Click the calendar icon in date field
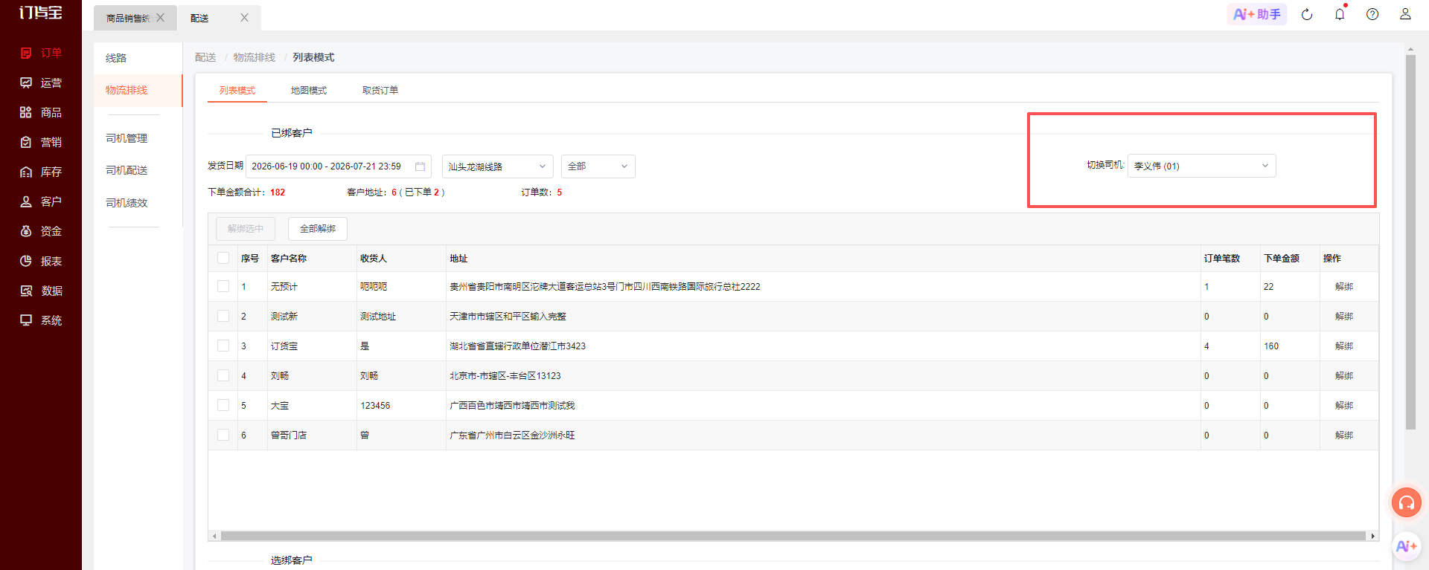1429x570 pixels. [420, 166]
